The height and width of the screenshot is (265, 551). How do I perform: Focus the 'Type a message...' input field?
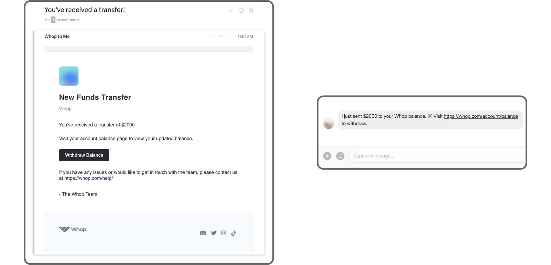[437, 156]
